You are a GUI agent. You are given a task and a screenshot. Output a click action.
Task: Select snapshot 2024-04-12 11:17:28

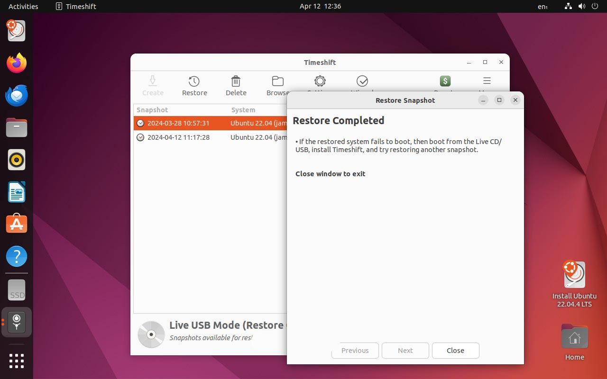click(x=178, y=137)
